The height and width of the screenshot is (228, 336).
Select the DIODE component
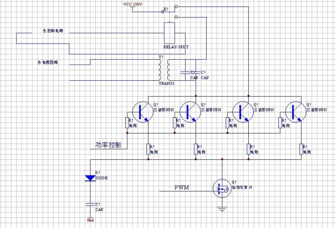coord(90,178)
